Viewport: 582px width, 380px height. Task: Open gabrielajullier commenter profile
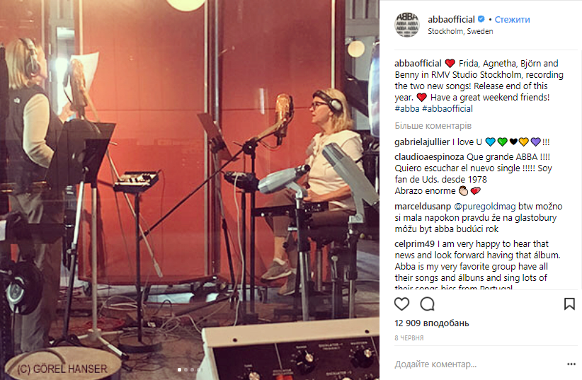point(422,142)
